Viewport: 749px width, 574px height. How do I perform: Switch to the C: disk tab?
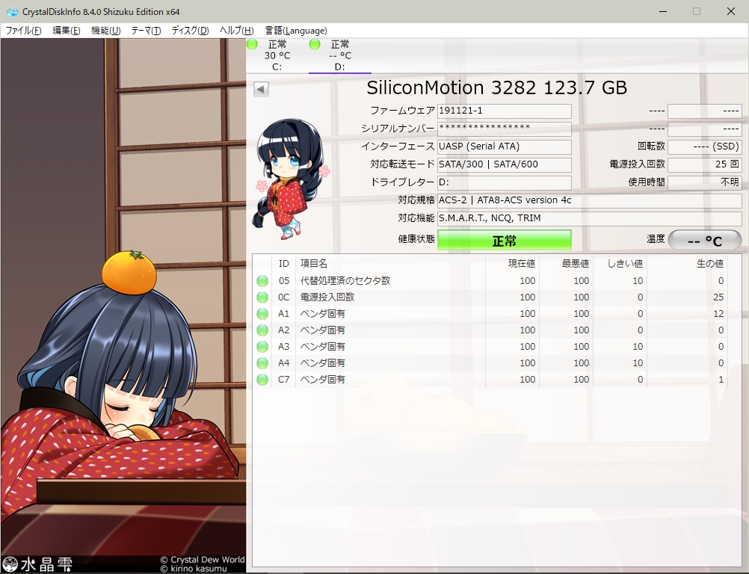277,55
